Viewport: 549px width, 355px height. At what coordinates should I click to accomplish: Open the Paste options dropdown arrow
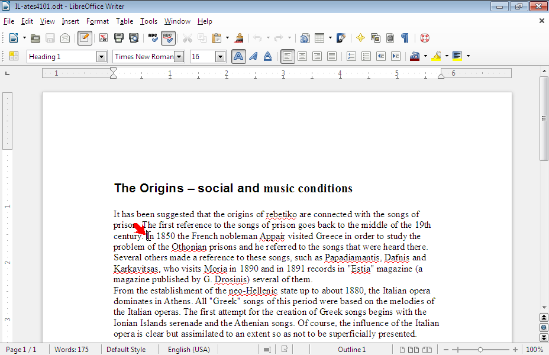click(x=228, y=38)
